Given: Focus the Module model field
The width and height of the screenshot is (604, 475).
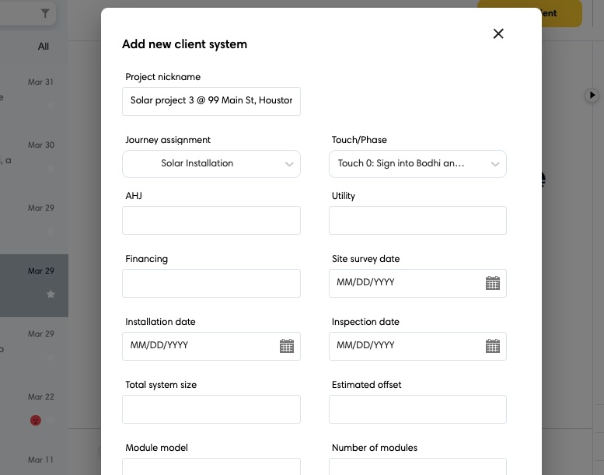Looking at the screenshot, I should pos(211,466).
